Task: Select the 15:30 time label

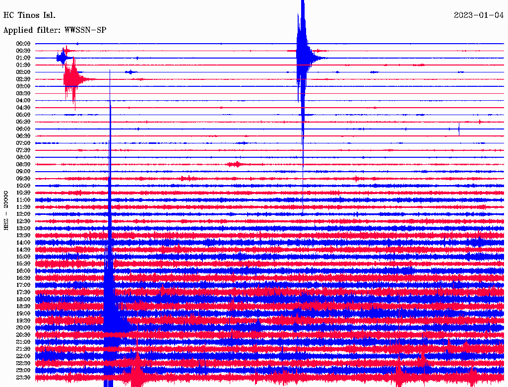Action: (23, 264)
